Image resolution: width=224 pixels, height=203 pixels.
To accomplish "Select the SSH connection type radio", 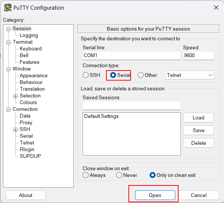I will click(86, 75).
